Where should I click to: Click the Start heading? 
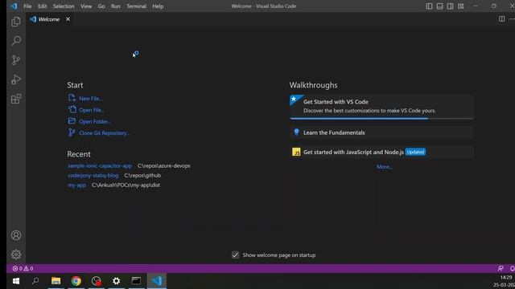click(75, 85)
